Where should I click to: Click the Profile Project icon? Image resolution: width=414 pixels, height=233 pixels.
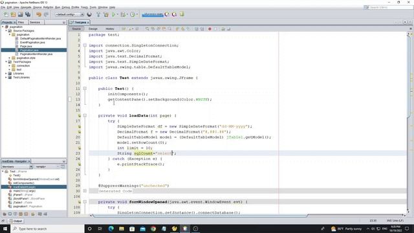coord(133,14)
